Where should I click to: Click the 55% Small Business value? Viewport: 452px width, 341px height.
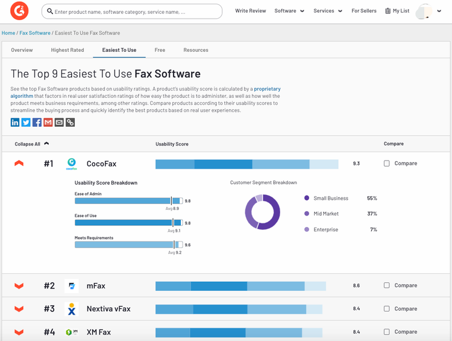coord(372,198)
